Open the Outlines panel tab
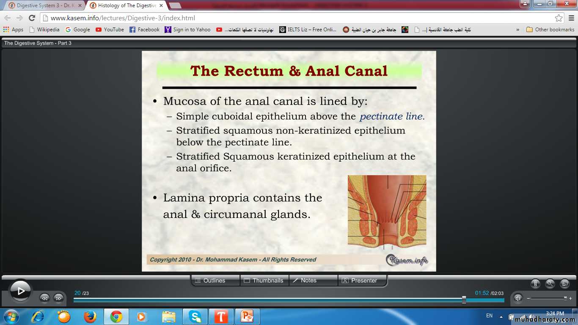 [x=215, y=281]
